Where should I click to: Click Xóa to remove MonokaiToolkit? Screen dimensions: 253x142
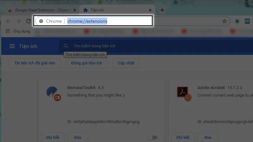point(77,137)
